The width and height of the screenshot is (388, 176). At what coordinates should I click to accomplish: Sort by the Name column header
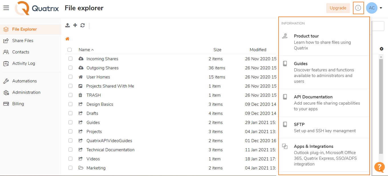[84, 50]
